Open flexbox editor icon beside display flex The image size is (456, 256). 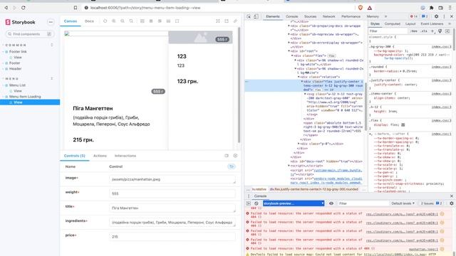tap(403, 125)
